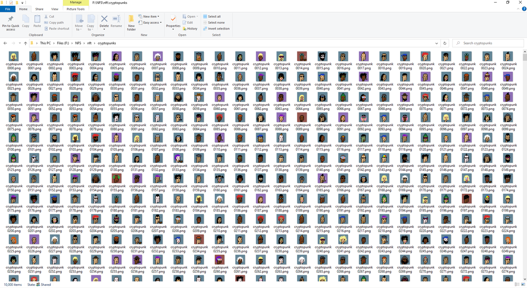
Task: Click This PC in the address bar
Action: (45, 43)
